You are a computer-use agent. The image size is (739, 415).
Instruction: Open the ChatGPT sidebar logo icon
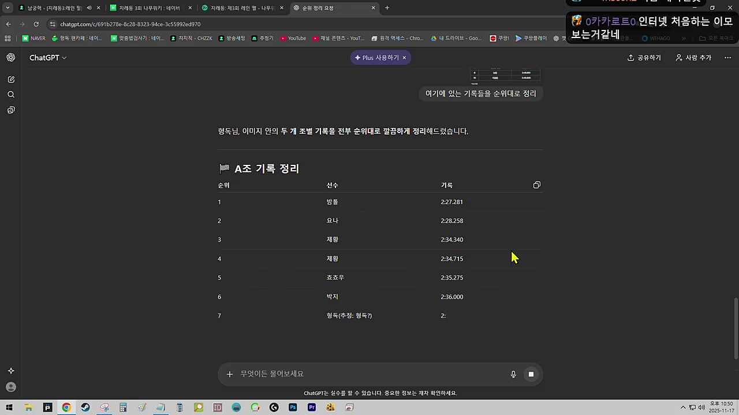click(x=11, y=57)
